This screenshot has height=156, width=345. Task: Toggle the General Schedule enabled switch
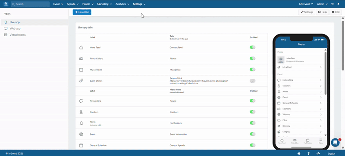click(x=252, y=145)
